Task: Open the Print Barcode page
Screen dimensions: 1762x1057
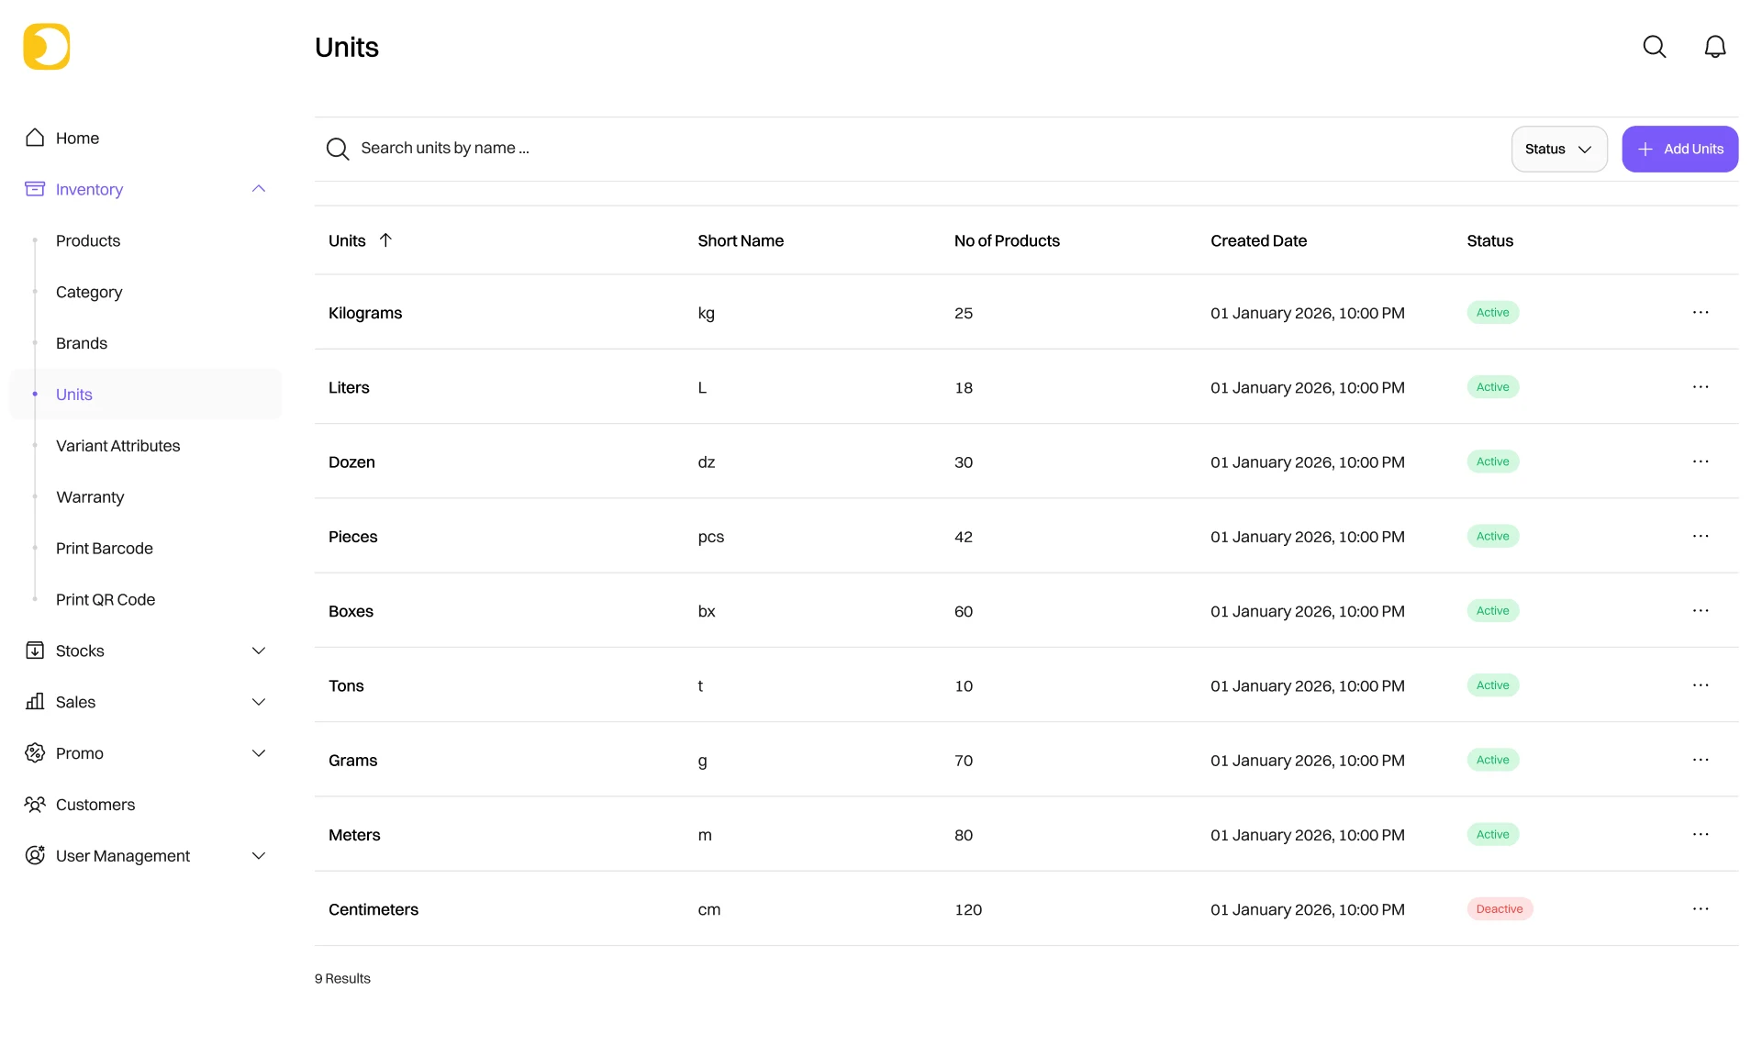Action: pyautogui.click(x=104, y=548)
